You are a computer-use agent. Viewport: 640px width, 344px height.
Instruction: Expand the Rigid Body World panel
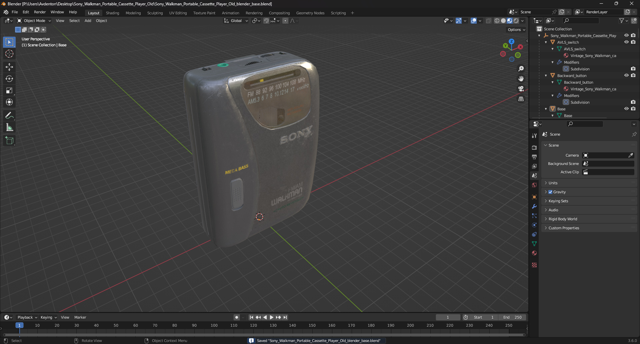[563, 219]
